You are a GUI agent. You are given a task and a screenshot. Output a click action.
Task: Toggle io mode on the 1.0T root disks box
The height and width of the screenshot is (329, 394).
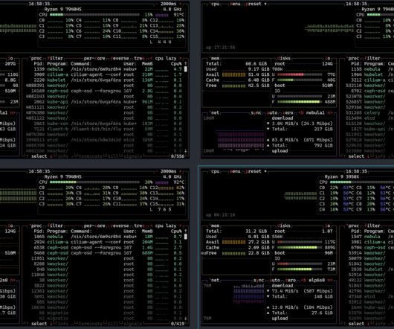[327, 226]
